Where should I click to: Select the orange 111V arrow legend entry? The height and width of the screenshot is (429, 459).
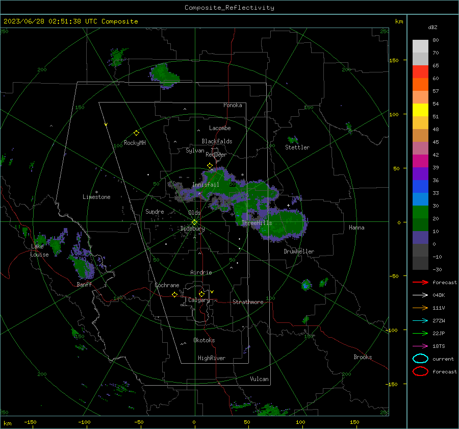[x=420, y=308]
